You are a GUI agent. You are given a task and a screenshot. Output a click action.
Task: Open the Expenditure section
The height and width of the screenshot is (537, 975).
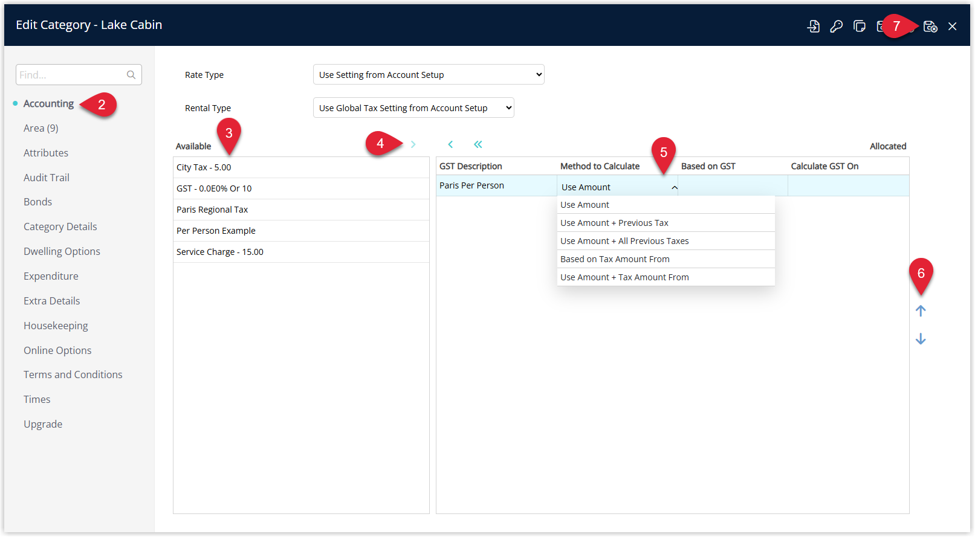pos(51,276)
